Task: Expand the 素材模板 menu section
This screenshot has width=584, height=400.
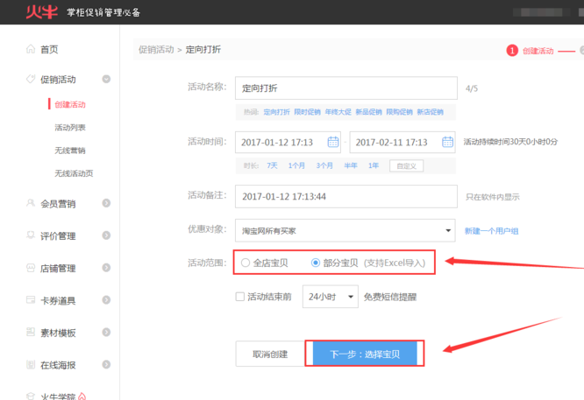Action: point(106,332)
